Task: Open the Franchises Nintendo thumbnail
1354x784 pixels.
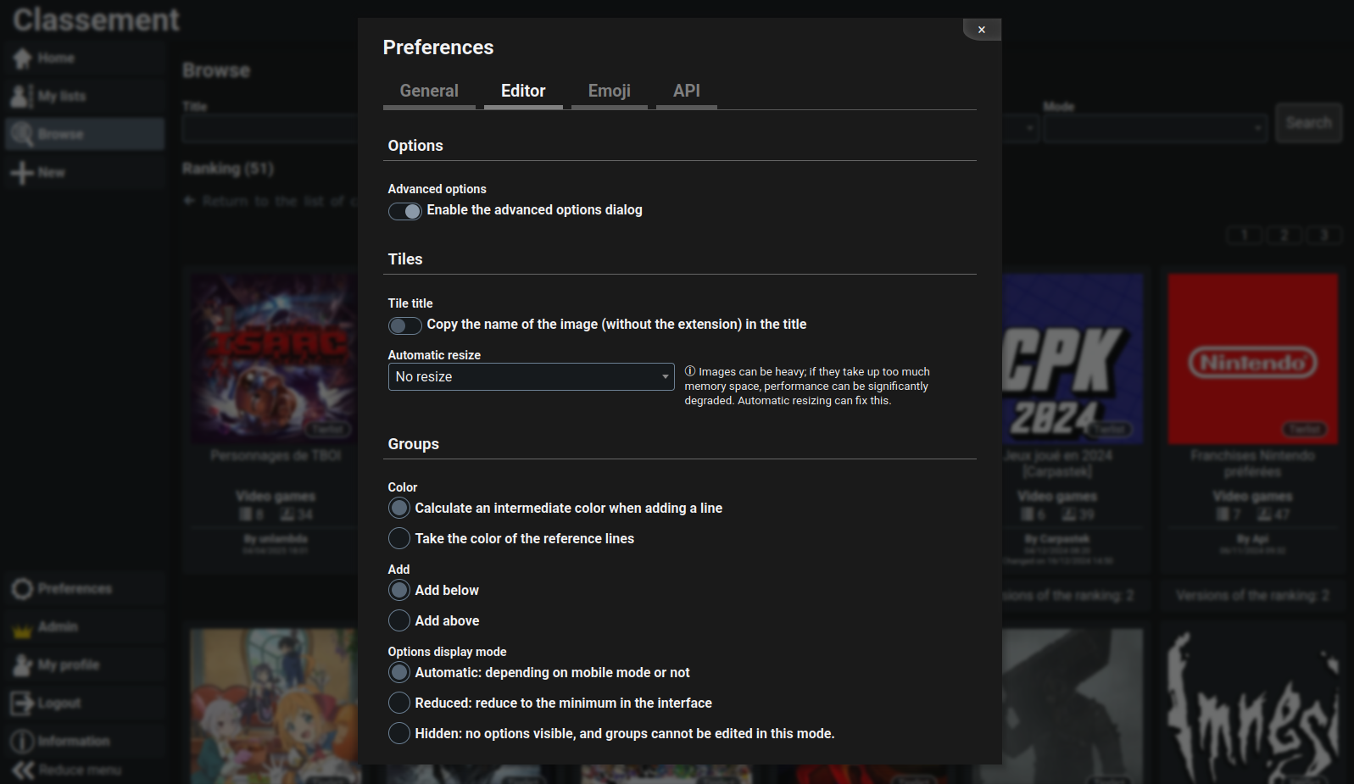Action: (x=1253, y=359)
